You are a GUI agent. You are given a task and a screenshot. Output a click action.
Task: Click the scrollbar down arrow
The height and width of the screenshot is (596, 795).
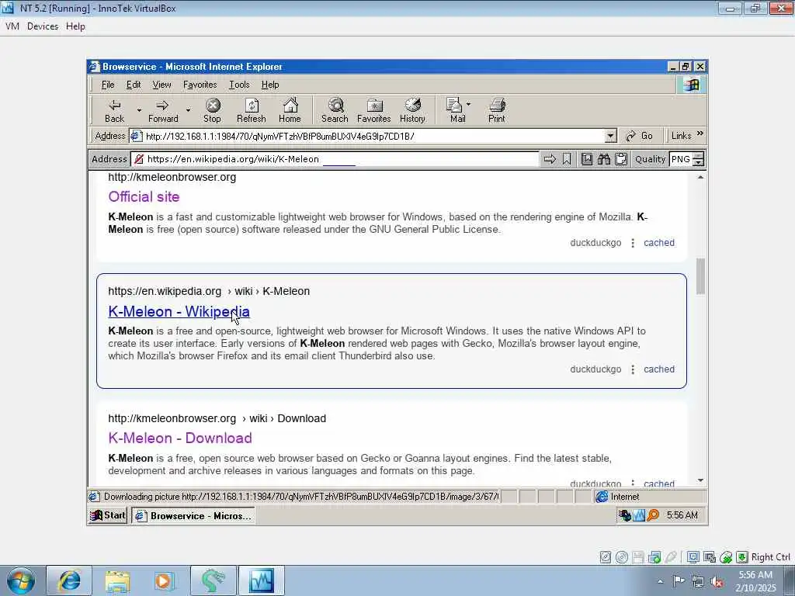tap(701, 480)
